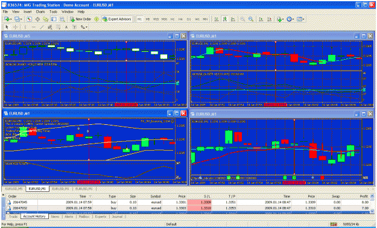Open the Journal terminal tab
This screenshot has height=228, width=377.
point(118,217)
